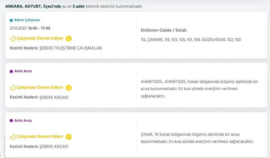Click the purple dot in the ÇINAR card
Image resolution: width=270 pixels, height=158 pixels.
coord(11,120)
